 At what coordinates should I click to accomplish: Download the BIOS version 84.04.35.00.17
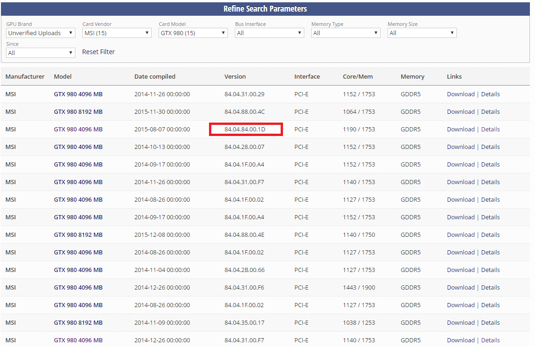pos(461,322)
